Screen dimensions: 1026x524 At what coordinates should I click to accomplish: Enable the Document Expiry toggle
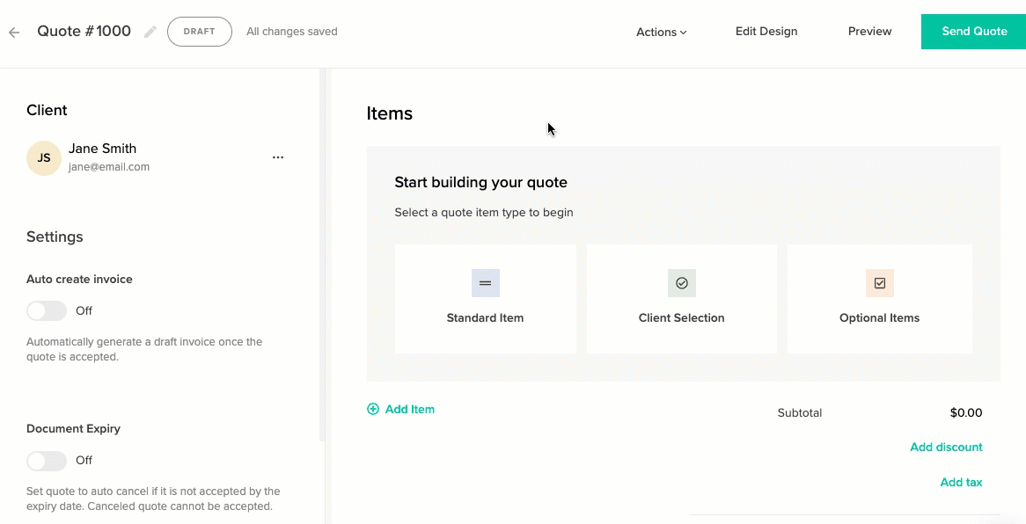(47, 461)
